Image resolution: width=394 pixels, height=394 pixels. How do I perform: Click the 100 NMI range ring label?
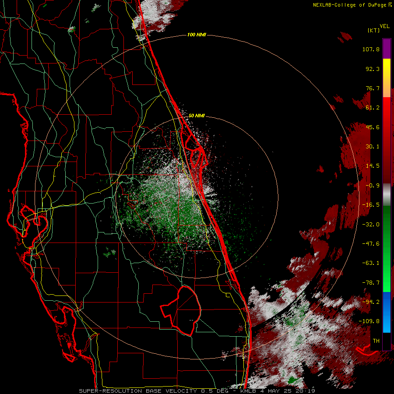point(197,35)
